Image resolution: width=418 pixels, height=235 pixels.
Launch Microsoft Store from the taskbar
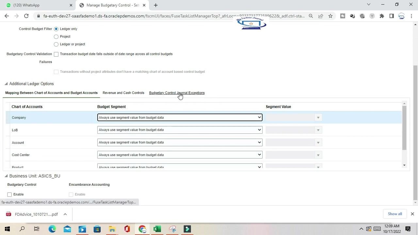tap(97, 229)
